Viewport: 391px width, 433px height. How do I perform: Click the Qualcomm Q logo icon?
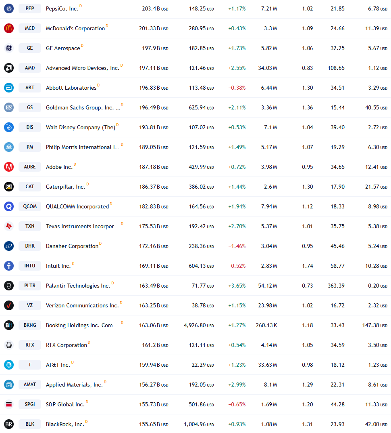pyautogui.click(x=9, y=206)
